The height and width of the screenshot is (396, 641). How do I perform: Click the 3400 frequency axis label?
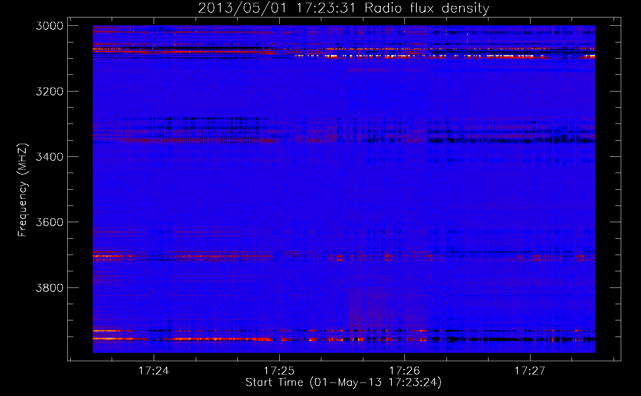coord(49,157)
